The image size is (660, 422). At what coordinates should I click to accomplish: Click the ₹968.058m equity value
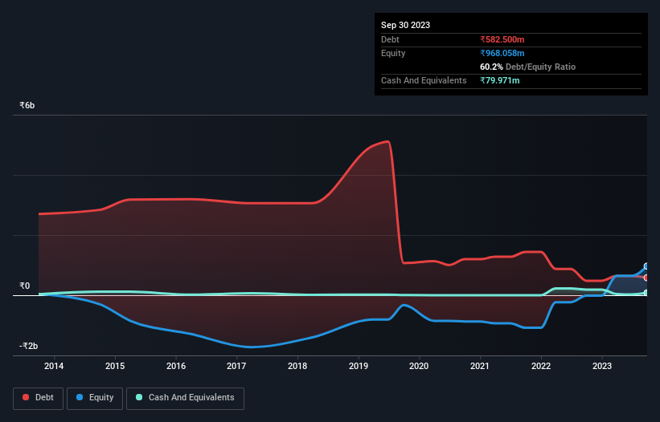coord(502,53)
